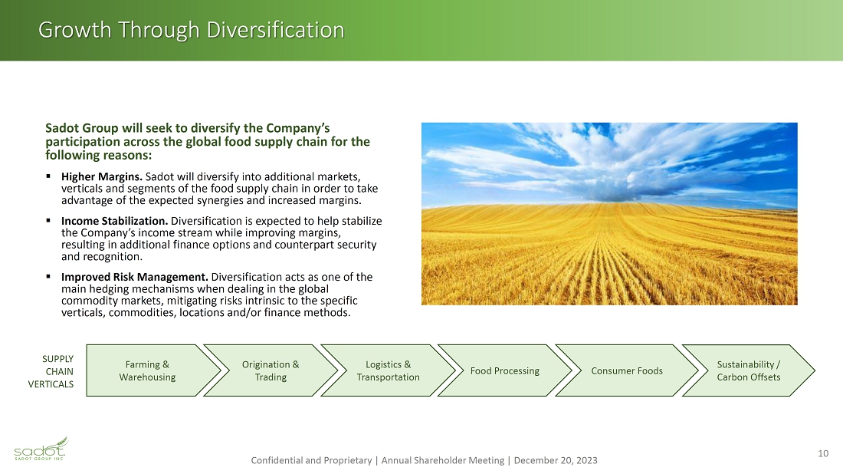
Task: Click the Income Stabilization heading
Action: point(114,221)
